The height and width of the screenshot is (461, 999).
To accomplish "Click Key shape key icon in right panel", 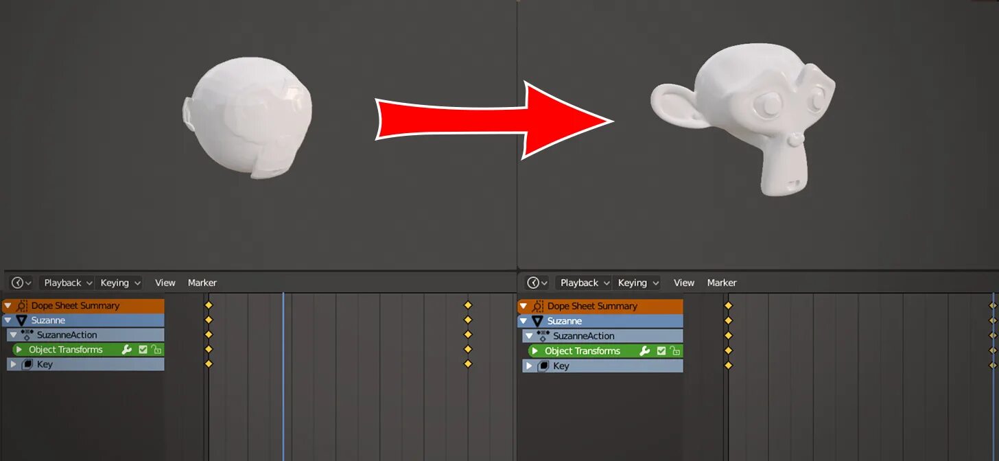I will pyautogui.click(x=543, y=366).
